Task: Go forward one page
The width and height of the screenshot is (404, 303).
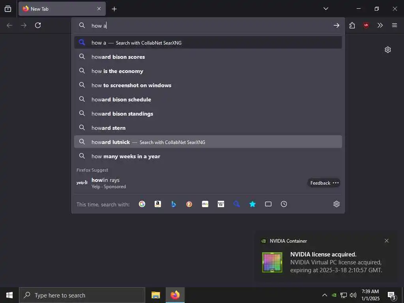Action: pos(24,25)
